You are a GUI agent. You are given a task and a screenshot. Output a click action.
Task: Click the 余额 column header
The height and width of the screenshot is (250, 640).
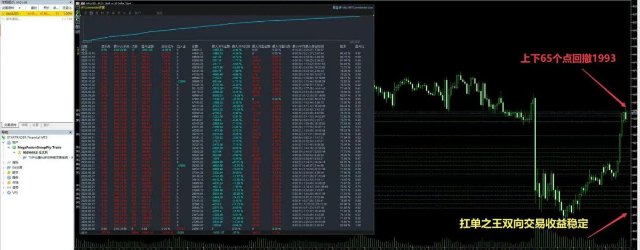(x=195, y=46)
